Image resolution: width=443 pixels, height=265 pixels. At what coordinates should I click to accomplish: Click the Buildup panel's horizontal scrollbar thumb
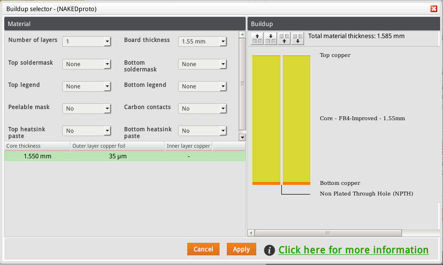328,233
